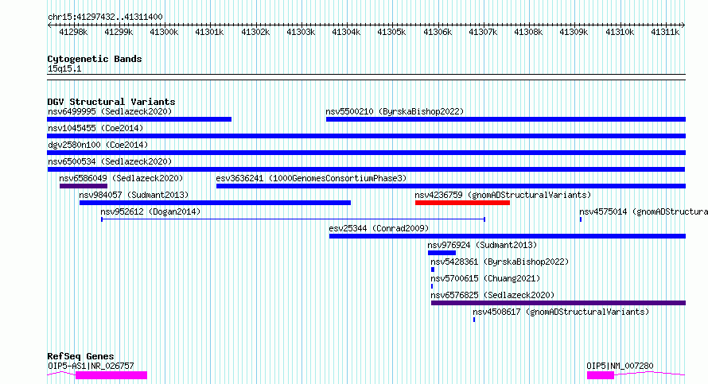Select the nsv1045455 full-width blue bar
708x384 pixels.
[x=366, y=136]
